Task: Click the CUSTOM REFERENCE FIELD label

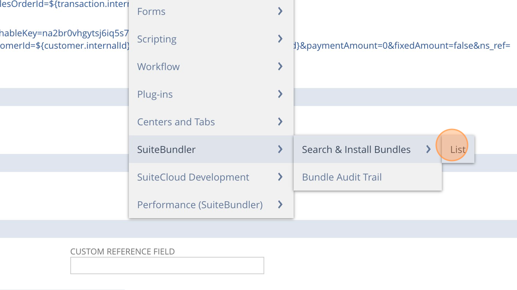Action: pyautogui.click(x=123, y=251)
